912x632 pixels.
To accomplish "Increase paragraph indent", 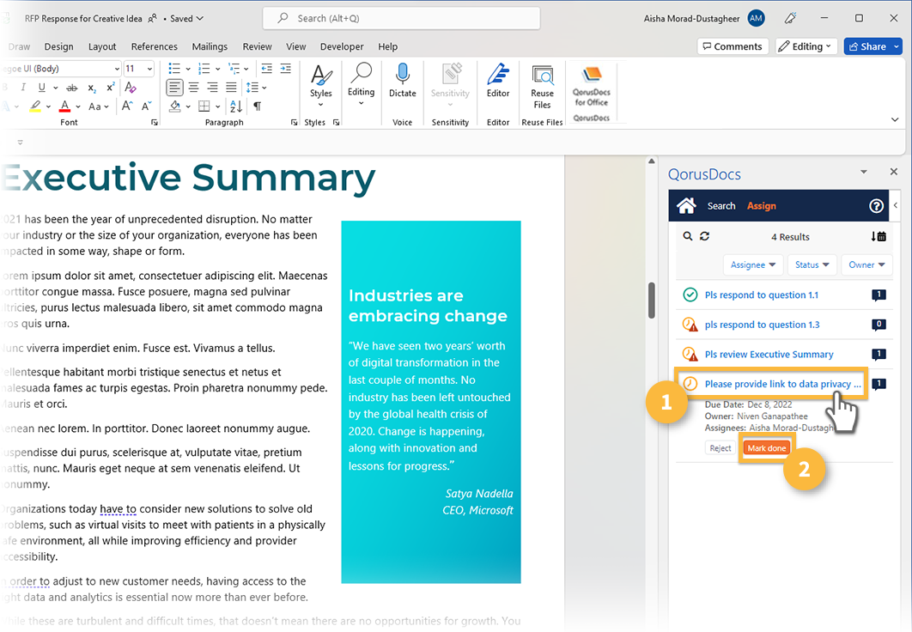I will pos(286,69).
